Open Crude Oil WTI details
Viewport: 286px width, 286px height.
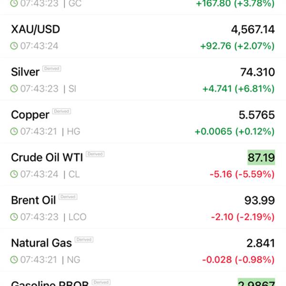click(47, 157)
